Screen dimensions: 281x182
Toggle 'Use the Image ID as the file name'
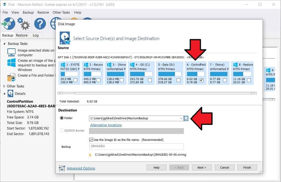pos(91,140)
